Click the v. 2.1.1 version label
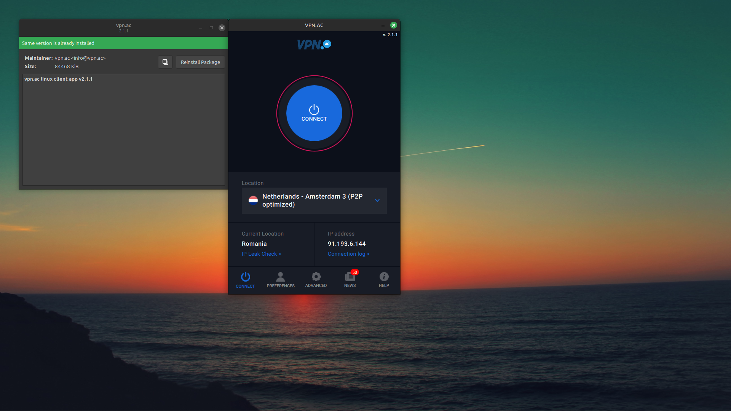Image resolution: width=731 pixels, height=411 pixels. click(x=390, y=35)
